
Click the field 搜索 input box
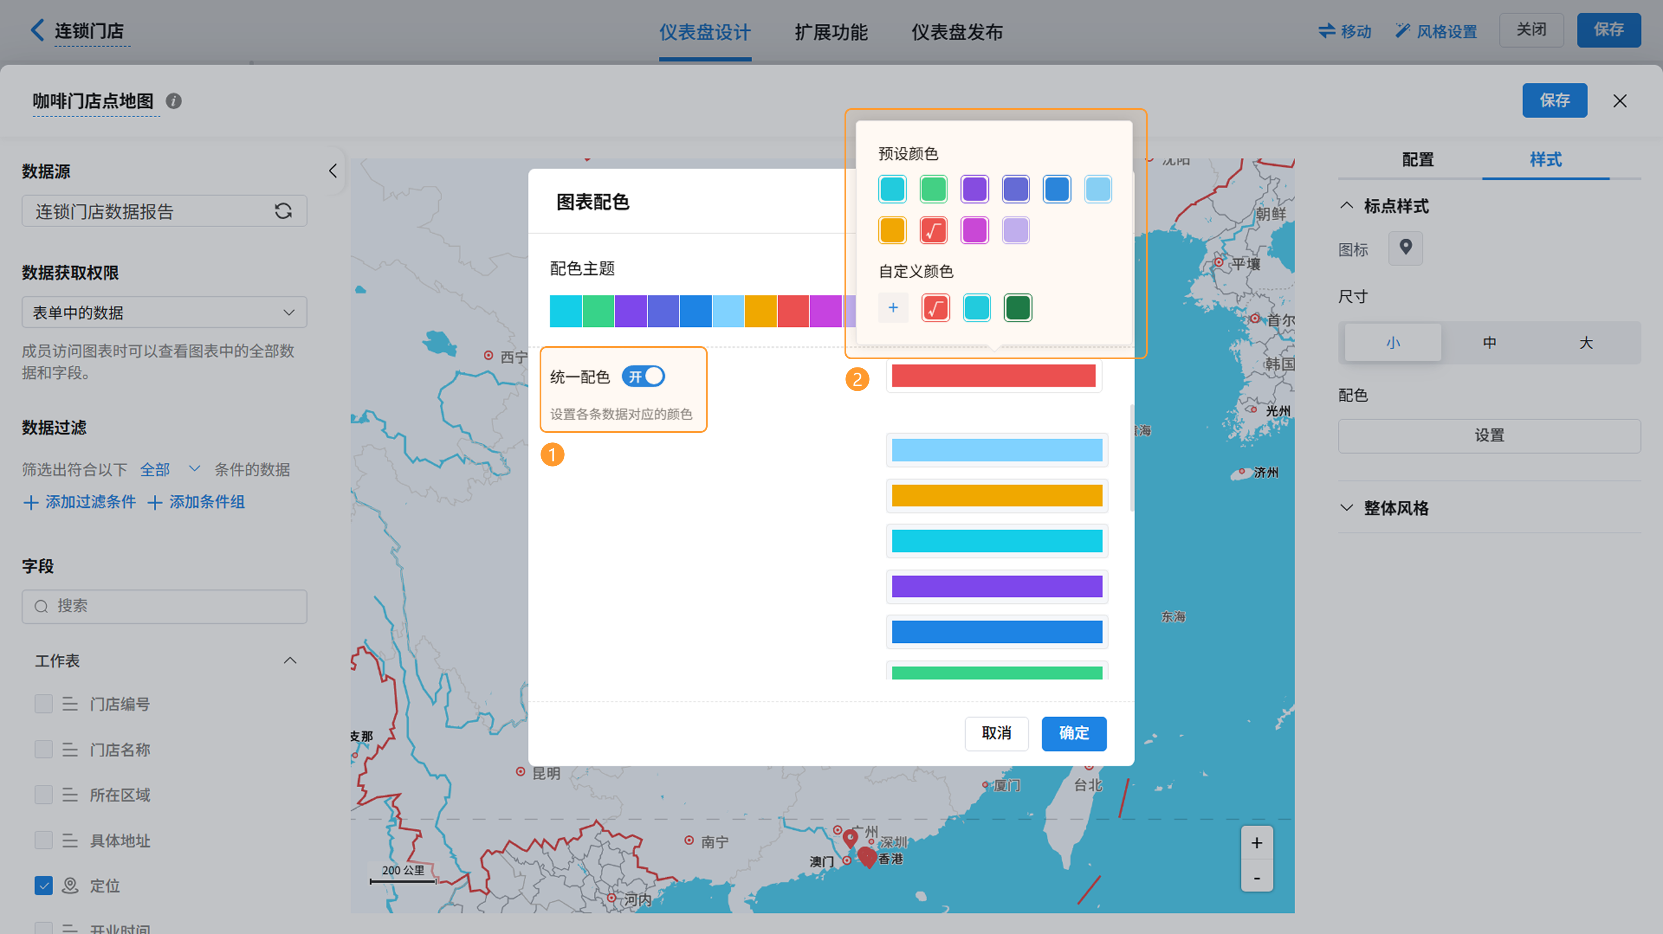click(x=164, y=606)
